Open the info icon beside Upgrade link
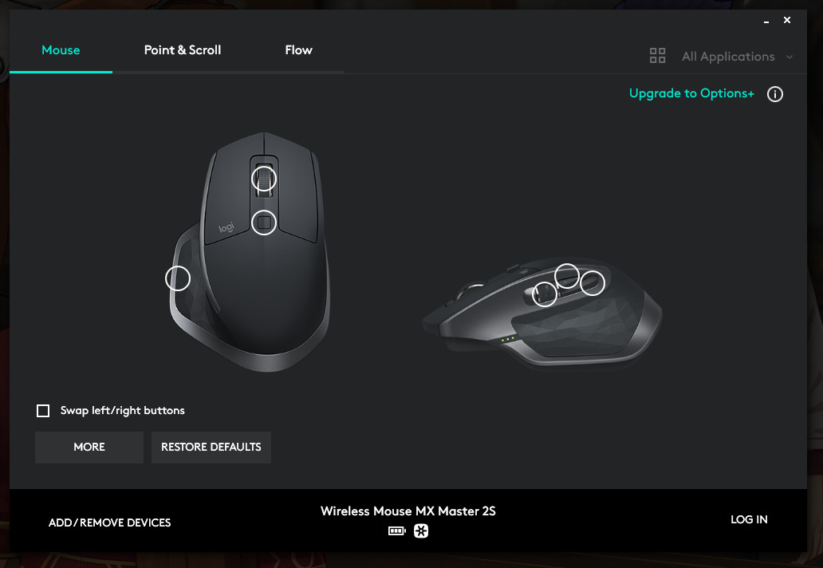 (774, 94)
